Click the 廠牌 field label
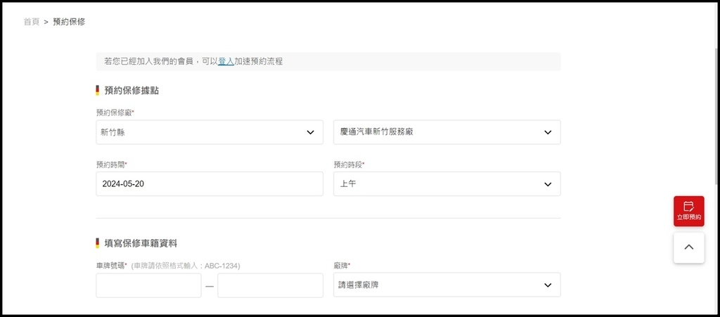This screenshot has height=317, width=720. coord(342,265)
